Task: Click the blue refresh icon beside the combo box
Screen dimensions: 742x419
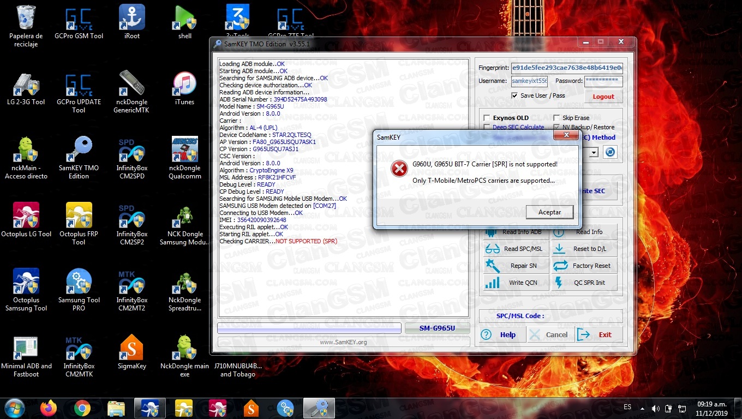Action: (611, 152)
